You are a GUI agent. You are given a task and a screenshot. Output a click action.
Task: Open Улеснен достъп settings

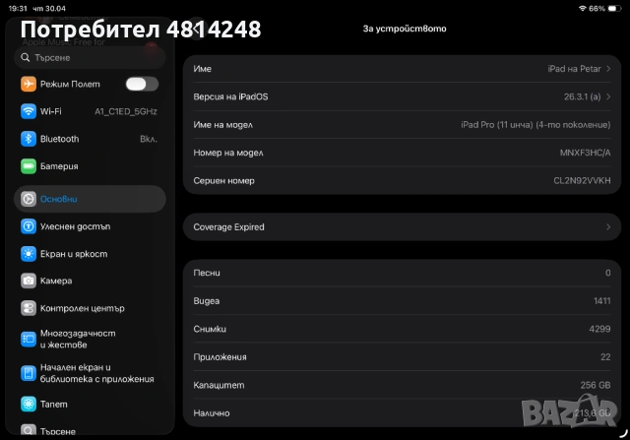90,226
